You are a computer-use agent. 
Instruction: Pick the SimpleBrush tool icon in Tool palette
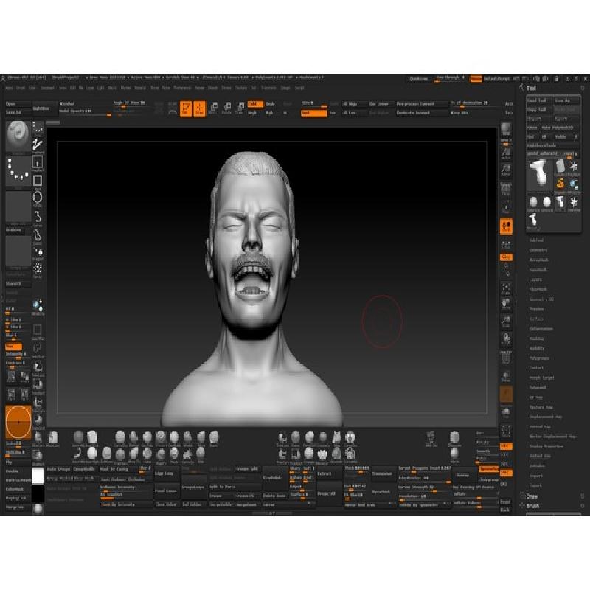560,184
